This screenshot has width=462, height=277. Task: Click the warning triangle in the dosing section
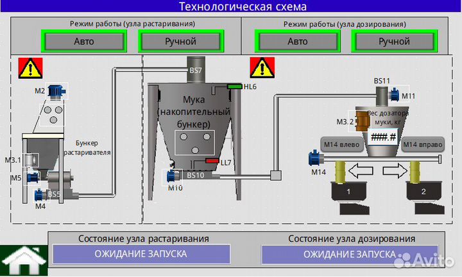coord(262,68)
